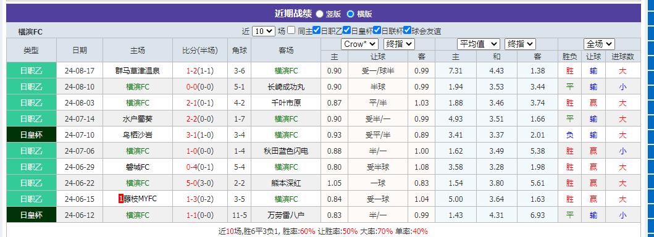Click the 熊本深红 team link
654x237 pixels.
coord(286,183)
